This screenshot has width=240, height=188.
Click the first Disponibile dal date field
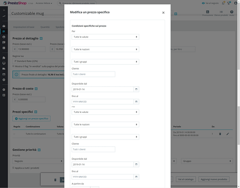(x=102, y=89)
